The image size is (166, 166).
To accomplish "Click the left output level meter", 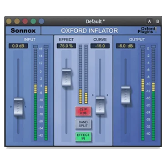I will pos(143,95).
